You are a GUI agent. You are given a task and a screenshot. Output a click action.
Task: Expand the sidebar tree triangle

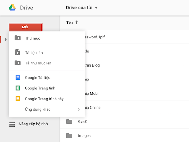coord(6,39)
